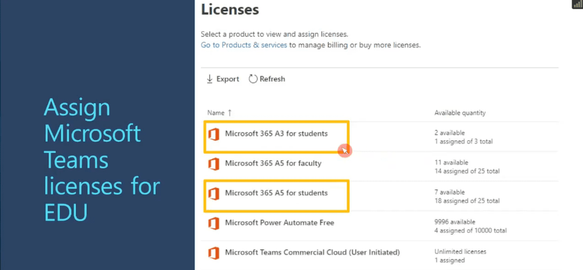583x270 pixels.
Task: Open Microsoft 365 A5 for faculty product
Action: tap(273, 163)
